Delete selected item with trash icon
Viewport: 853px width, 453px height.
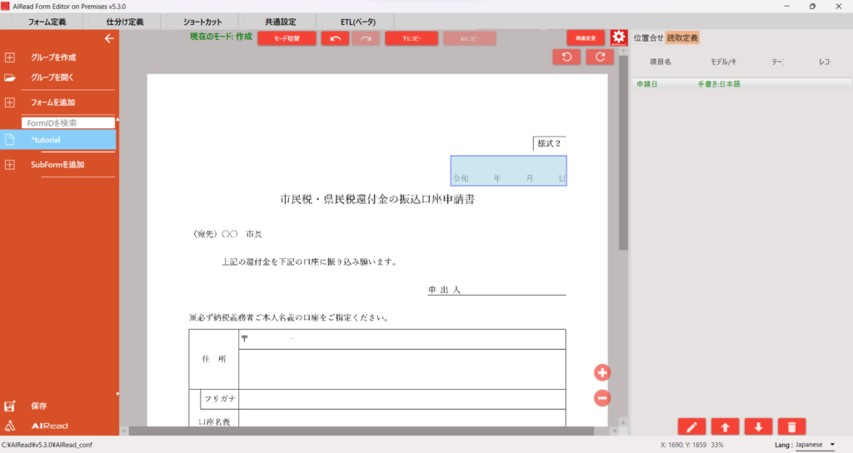[x=791, y=426]
